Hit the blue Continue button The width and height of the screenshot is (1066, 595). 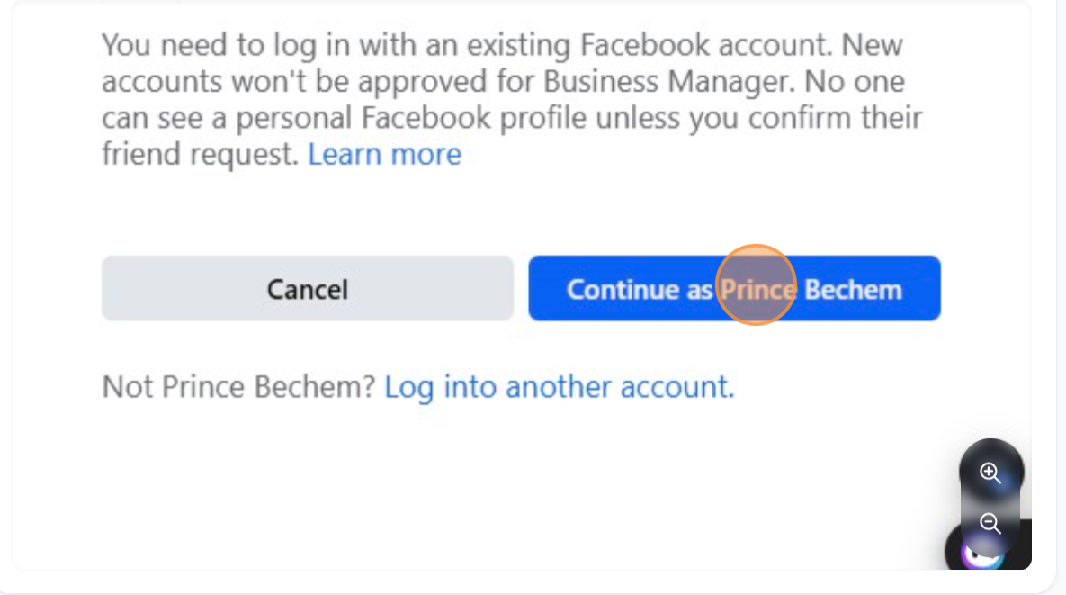[734, 289]
